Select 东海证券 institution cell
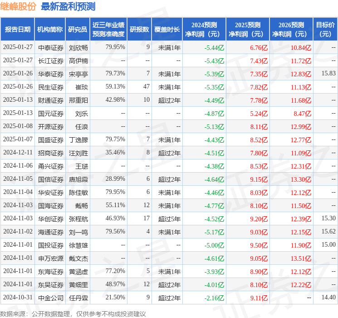338x318 pixels. (x=51, y=272)
